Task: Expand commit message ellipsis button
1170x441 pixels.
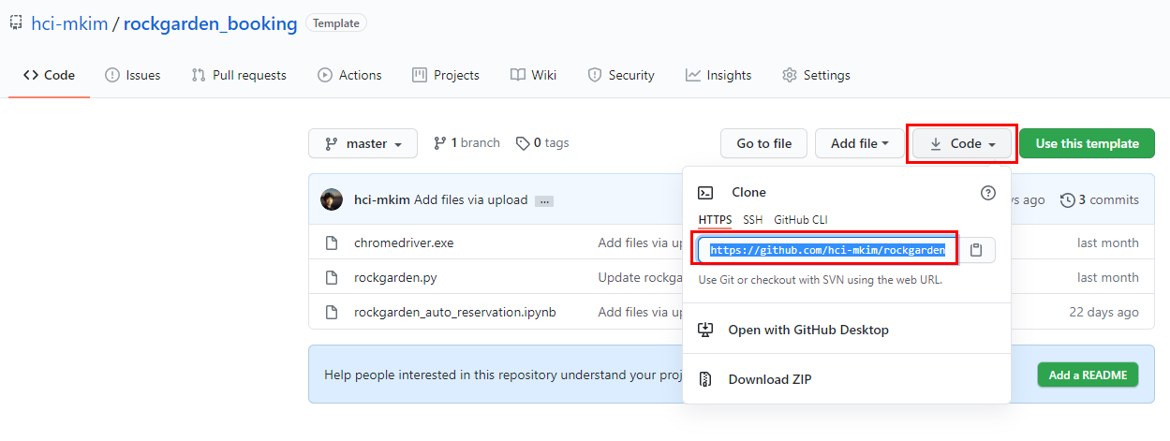Action: (544, 200)
